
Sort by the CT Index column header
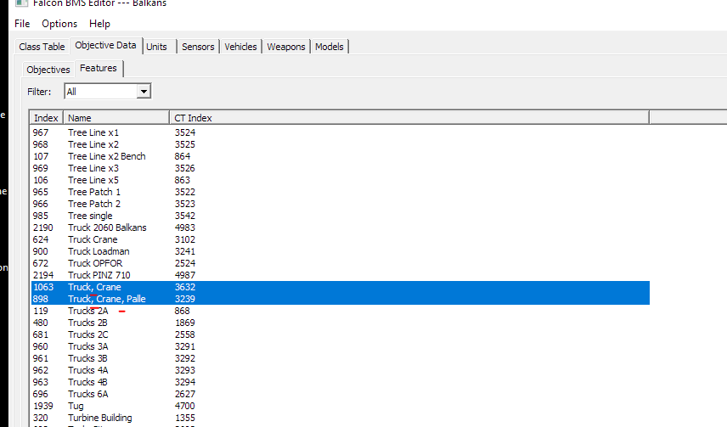point(409,118)
